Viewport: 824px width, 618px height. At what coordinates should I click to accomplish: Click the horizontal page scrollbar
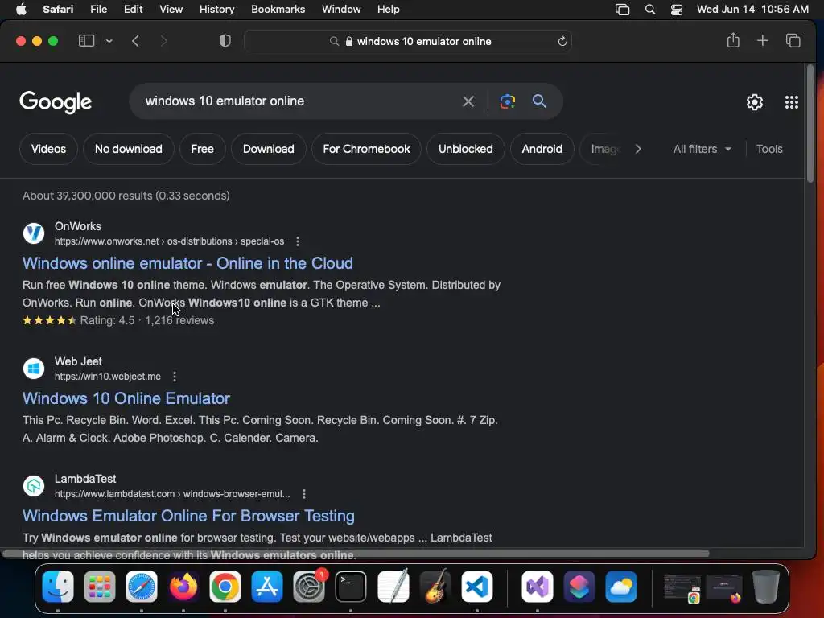click(x=356, y=554)
